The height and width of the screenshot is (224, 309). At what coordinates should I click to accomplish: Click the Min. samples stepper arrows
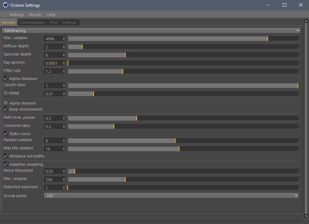pyautogui.click(x=64, y=179)
